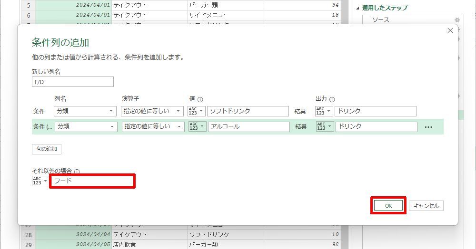Click the キャンセル button
Image resolution: width=476 pixels, height=249 pixels.
pos(426,206)
